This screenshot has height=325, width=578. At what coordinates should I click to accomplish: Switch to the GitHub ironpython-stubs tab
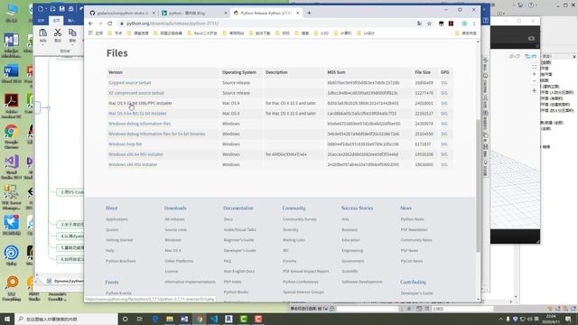pos(122,13)
